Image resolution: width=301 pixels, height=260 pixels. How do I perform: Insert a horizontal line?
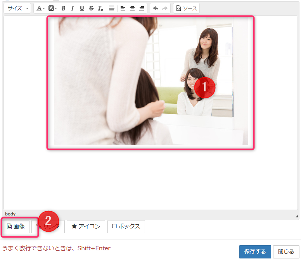pos(112,8)
